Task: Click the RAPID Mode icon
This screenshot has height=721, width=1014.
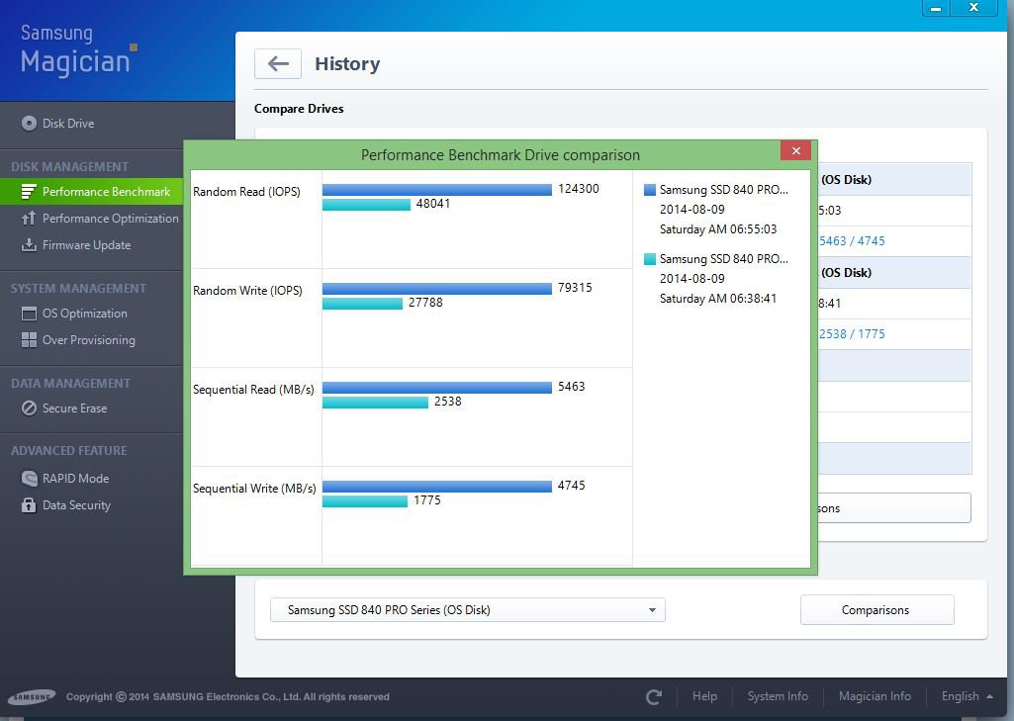Action: [29, 478]
